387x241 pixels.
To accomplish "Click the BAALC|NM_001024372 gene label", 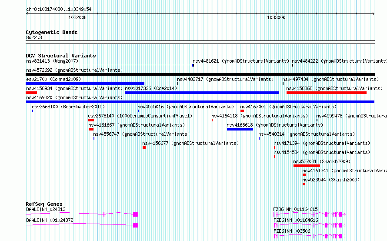I will [50, 221].
